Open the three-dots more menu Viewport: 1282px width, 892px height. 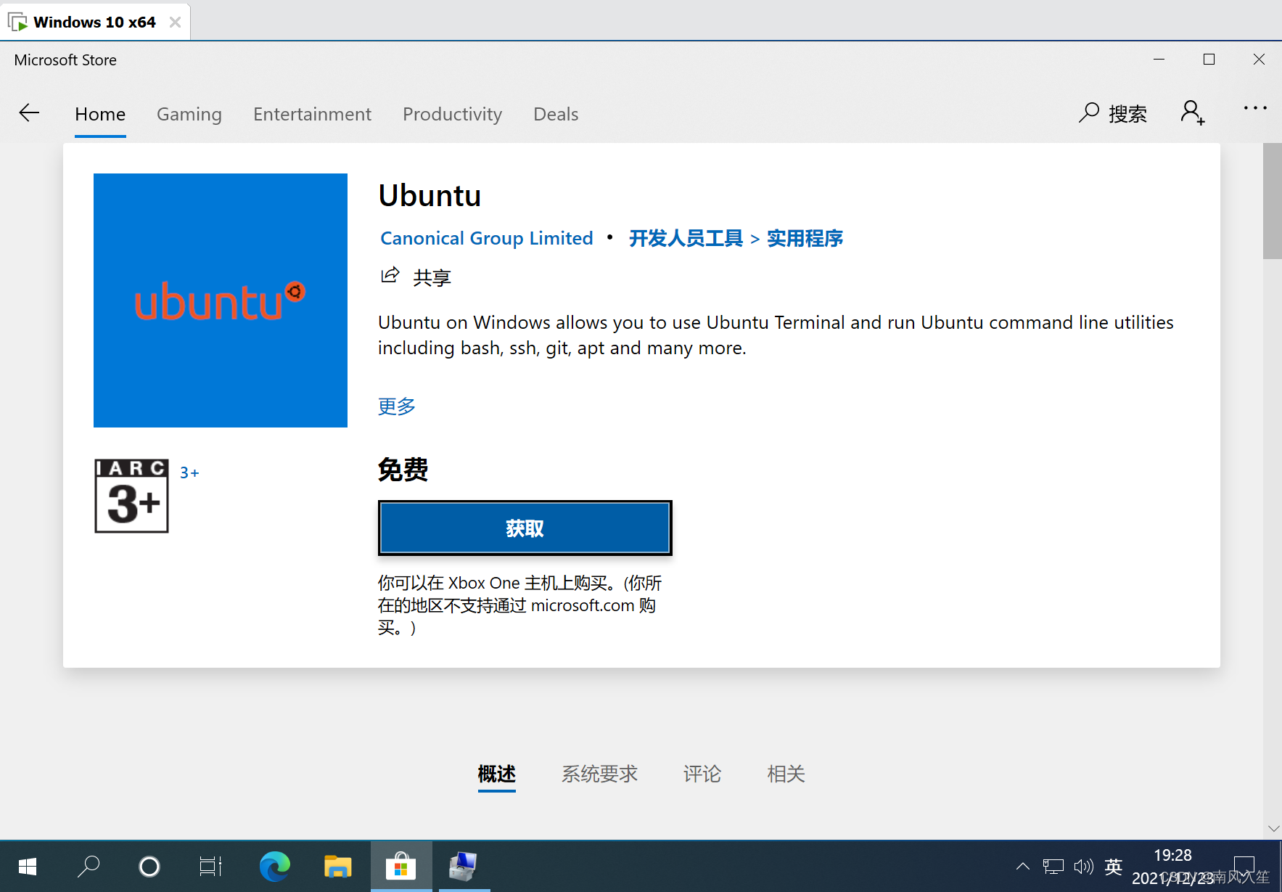point(1254,108)
